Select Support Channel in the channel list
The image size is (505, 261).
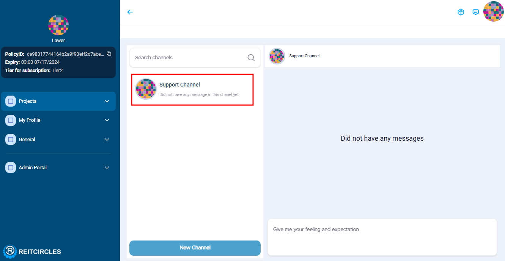[192, 90]
